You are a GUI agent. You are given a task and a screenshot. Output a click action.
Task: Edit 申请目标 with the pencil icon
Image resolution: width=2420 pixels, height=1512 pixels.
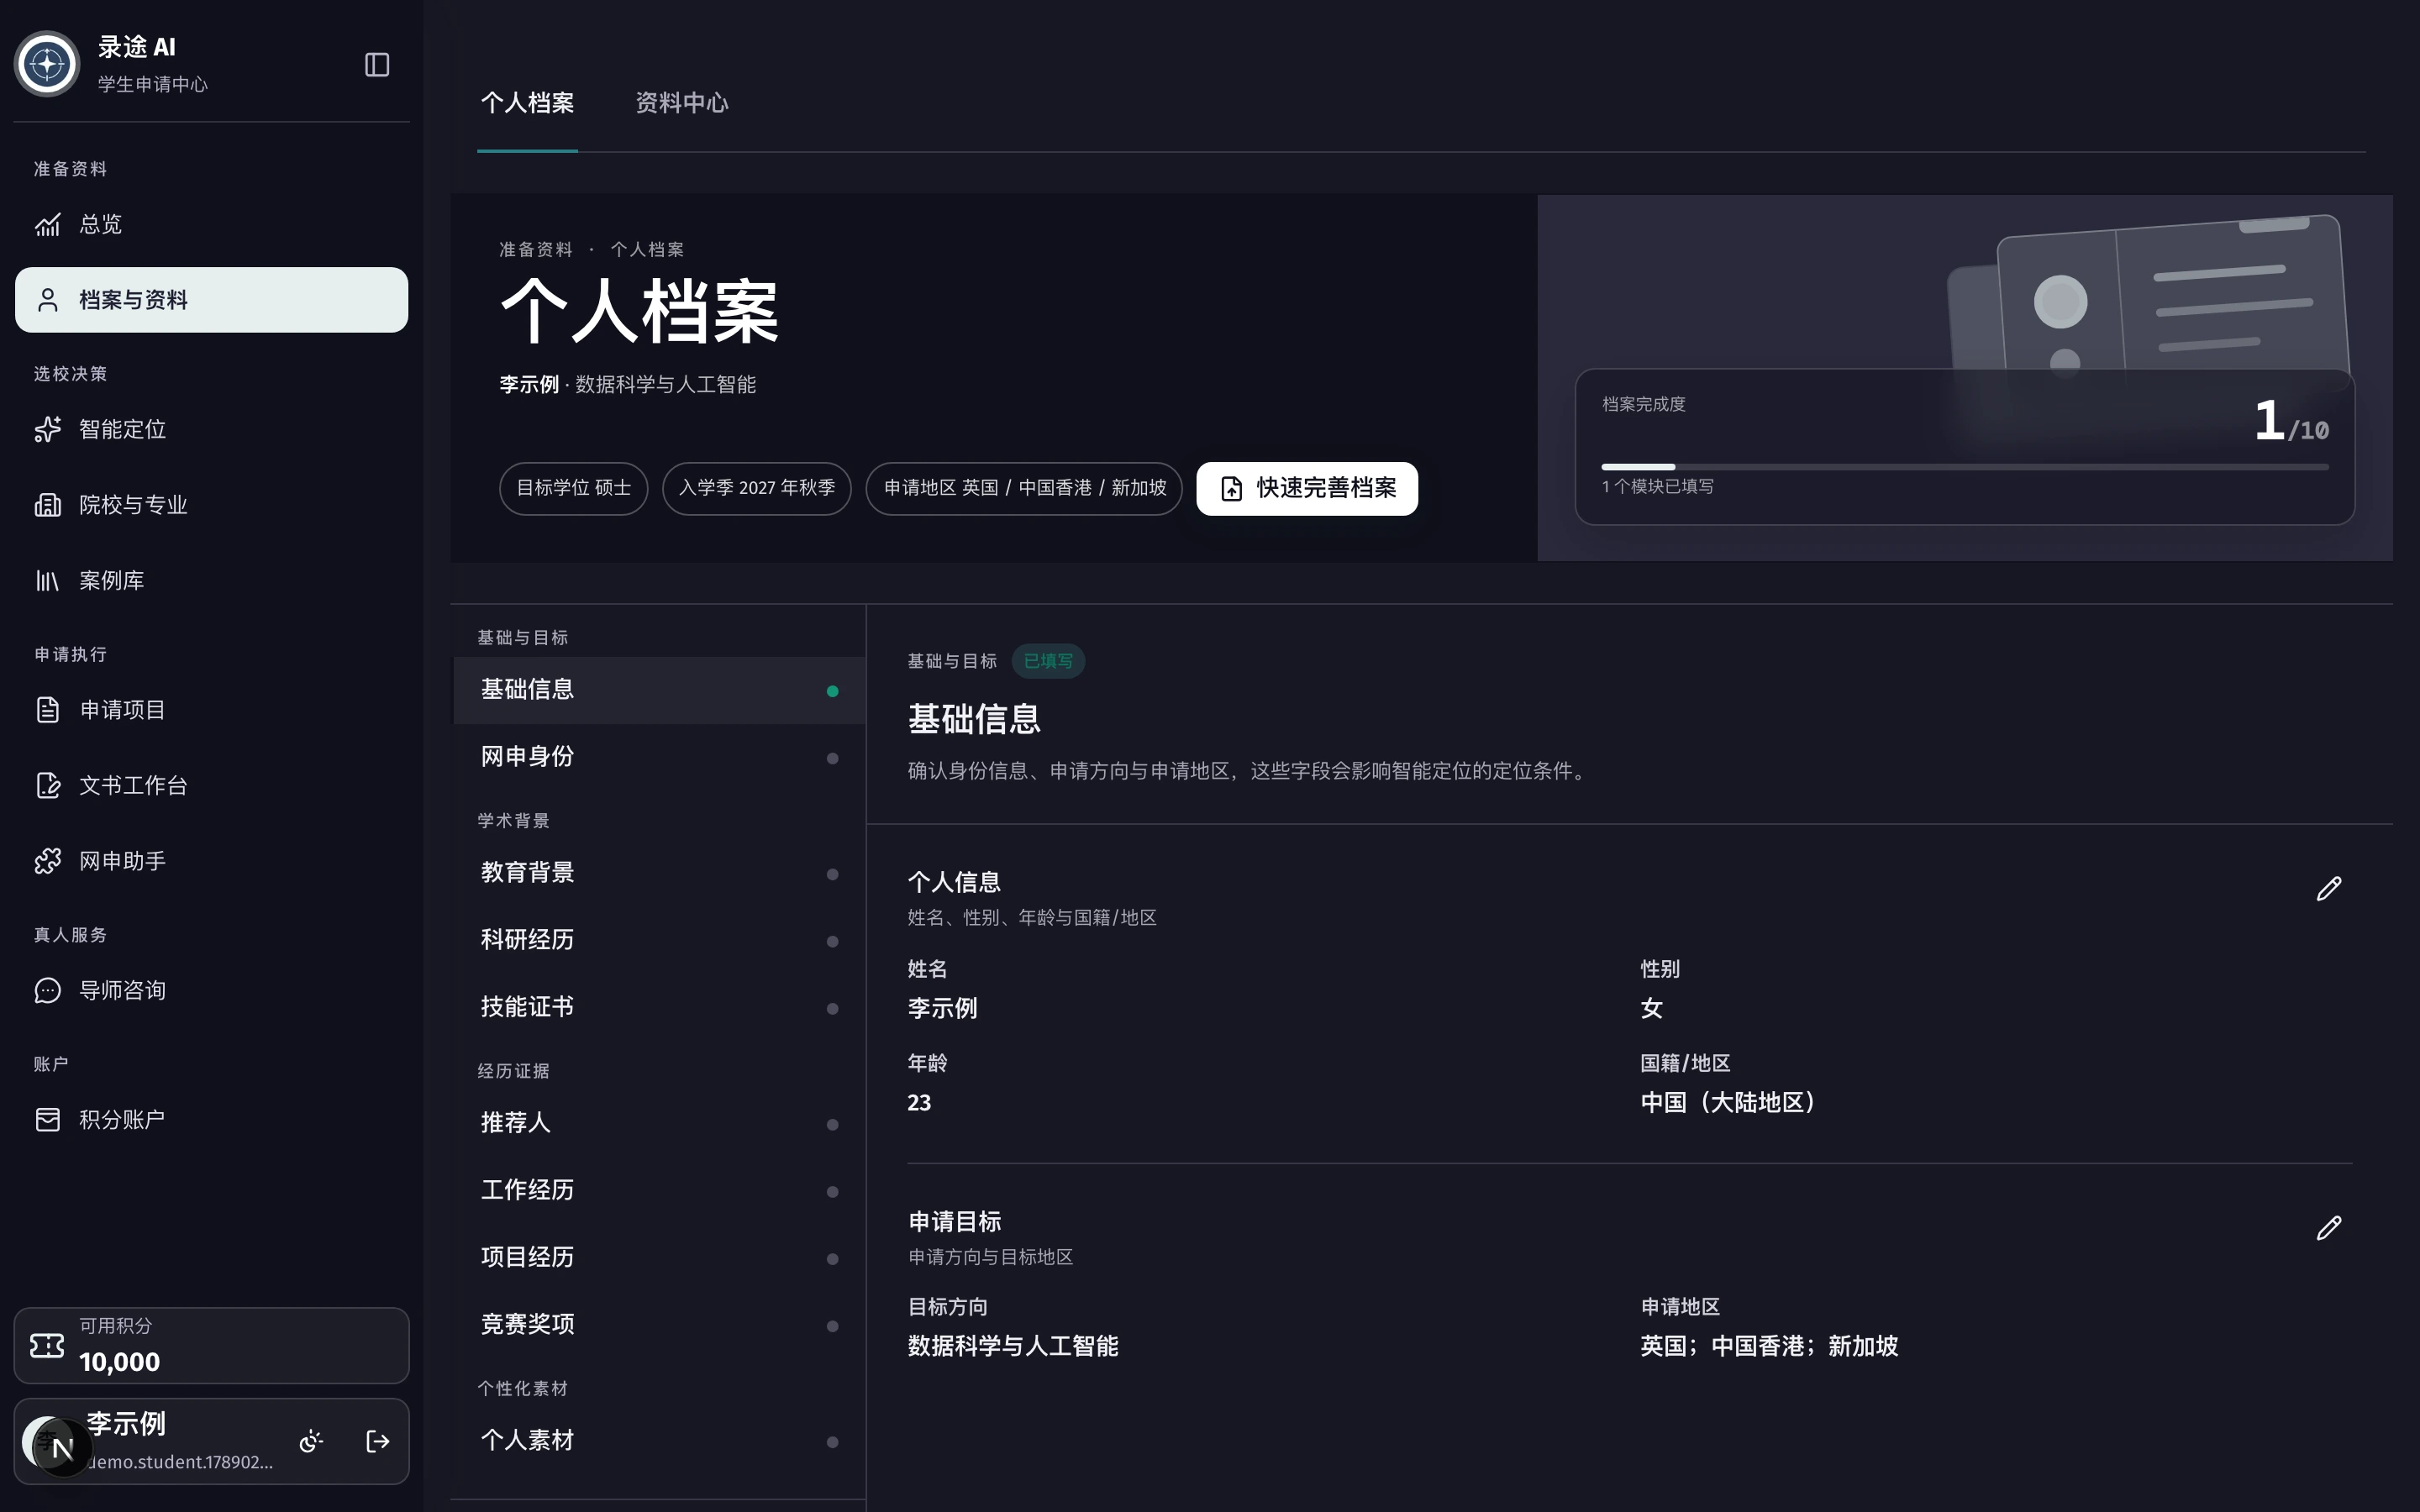pyautogui.click(x=2329, y=1227)
